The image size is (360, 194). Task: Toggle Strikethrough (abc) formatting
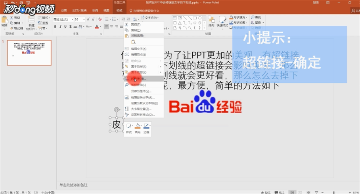point(75,27)
